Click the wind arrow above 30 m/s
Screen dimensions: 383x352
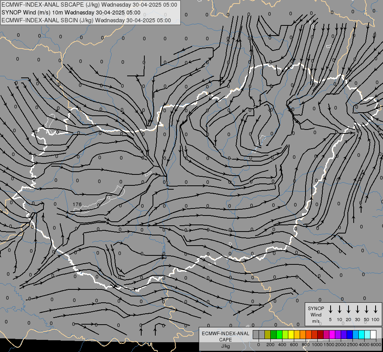[357, 309]
